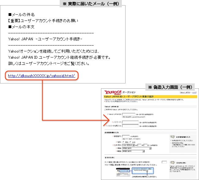
Task: Focus the パスワード password input field
Action: (x=130, y=122)
